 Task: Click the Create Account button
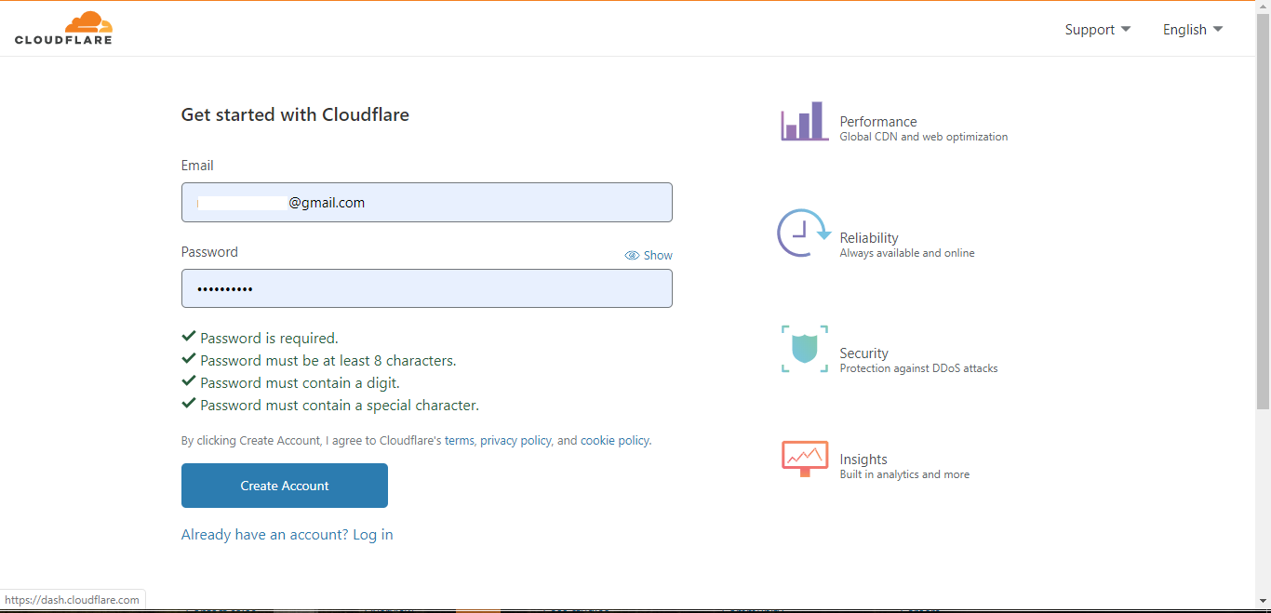point(285,485)
